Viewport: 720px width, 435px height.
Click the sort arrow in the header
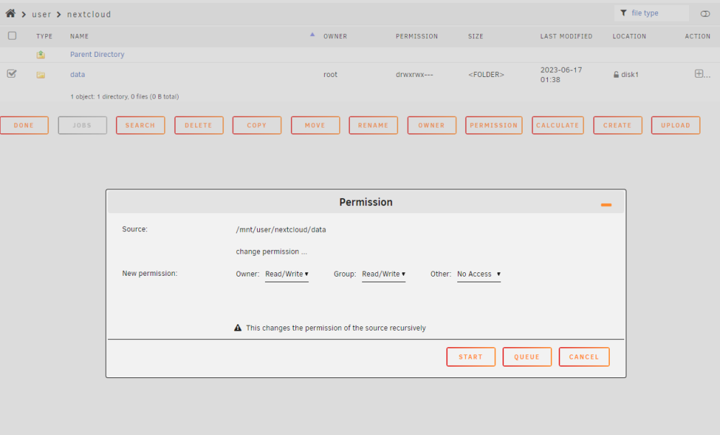(x=312, y=35)
